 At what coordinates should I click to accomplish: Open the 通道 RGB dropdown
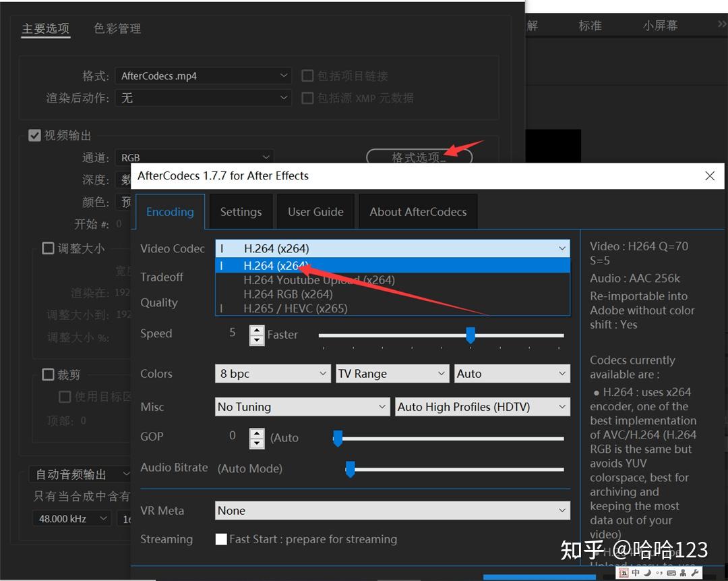coord(195,158)
